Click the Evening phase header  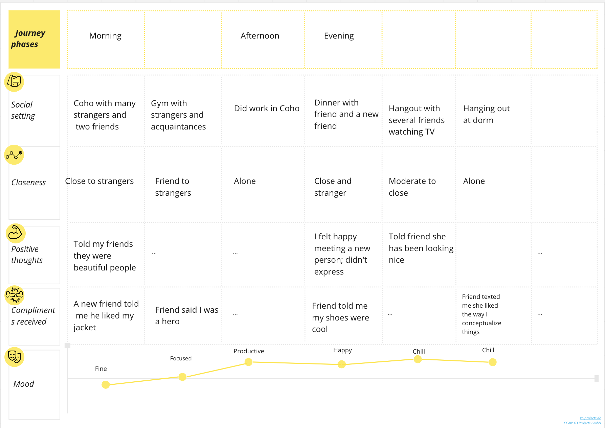point(339,36)
